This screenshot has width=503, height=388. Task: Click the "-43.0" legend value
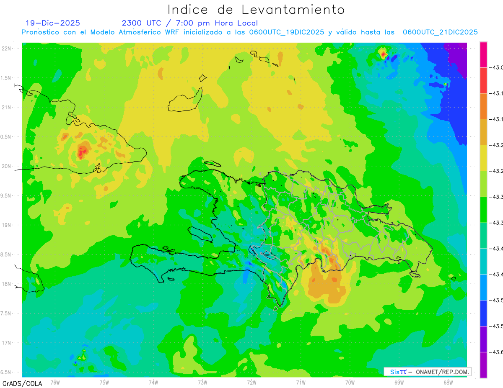coord(497,67)
